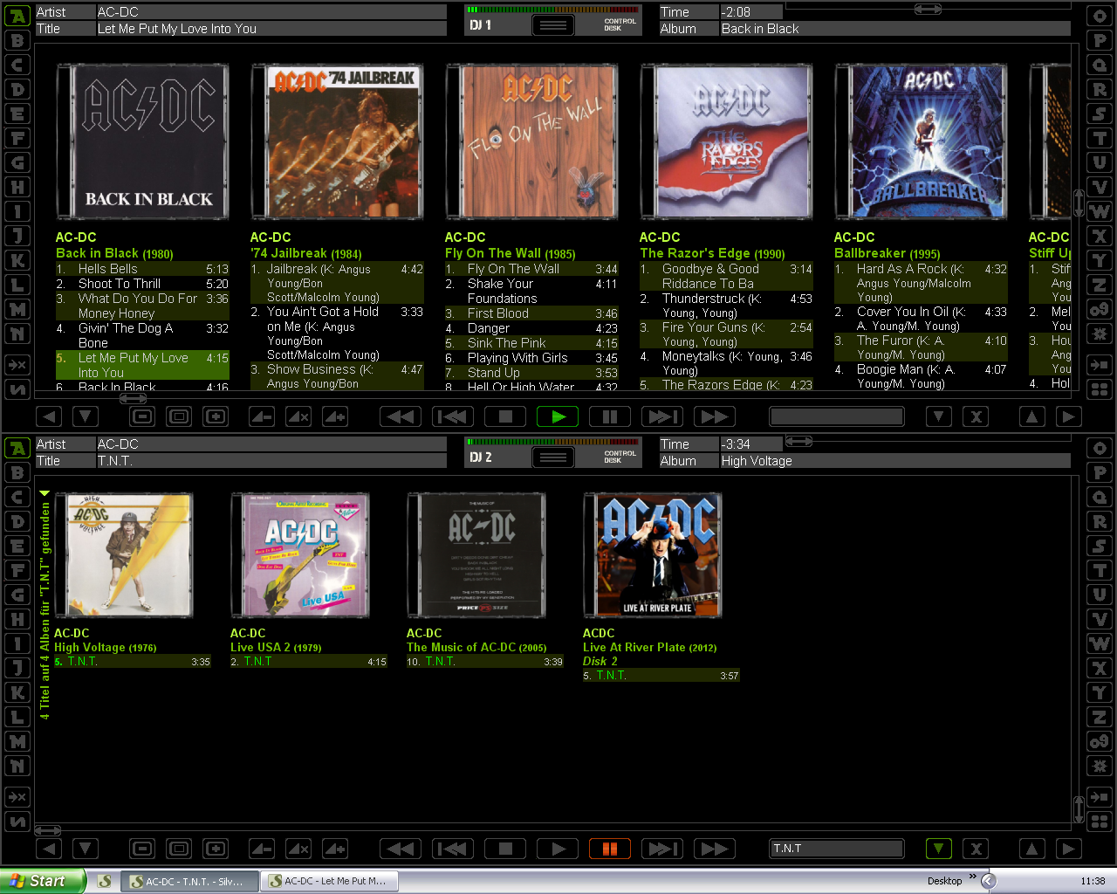1117x894 pixels.
Task: Click the active Pause button on DJ 2
Action: tap(610, 849)
